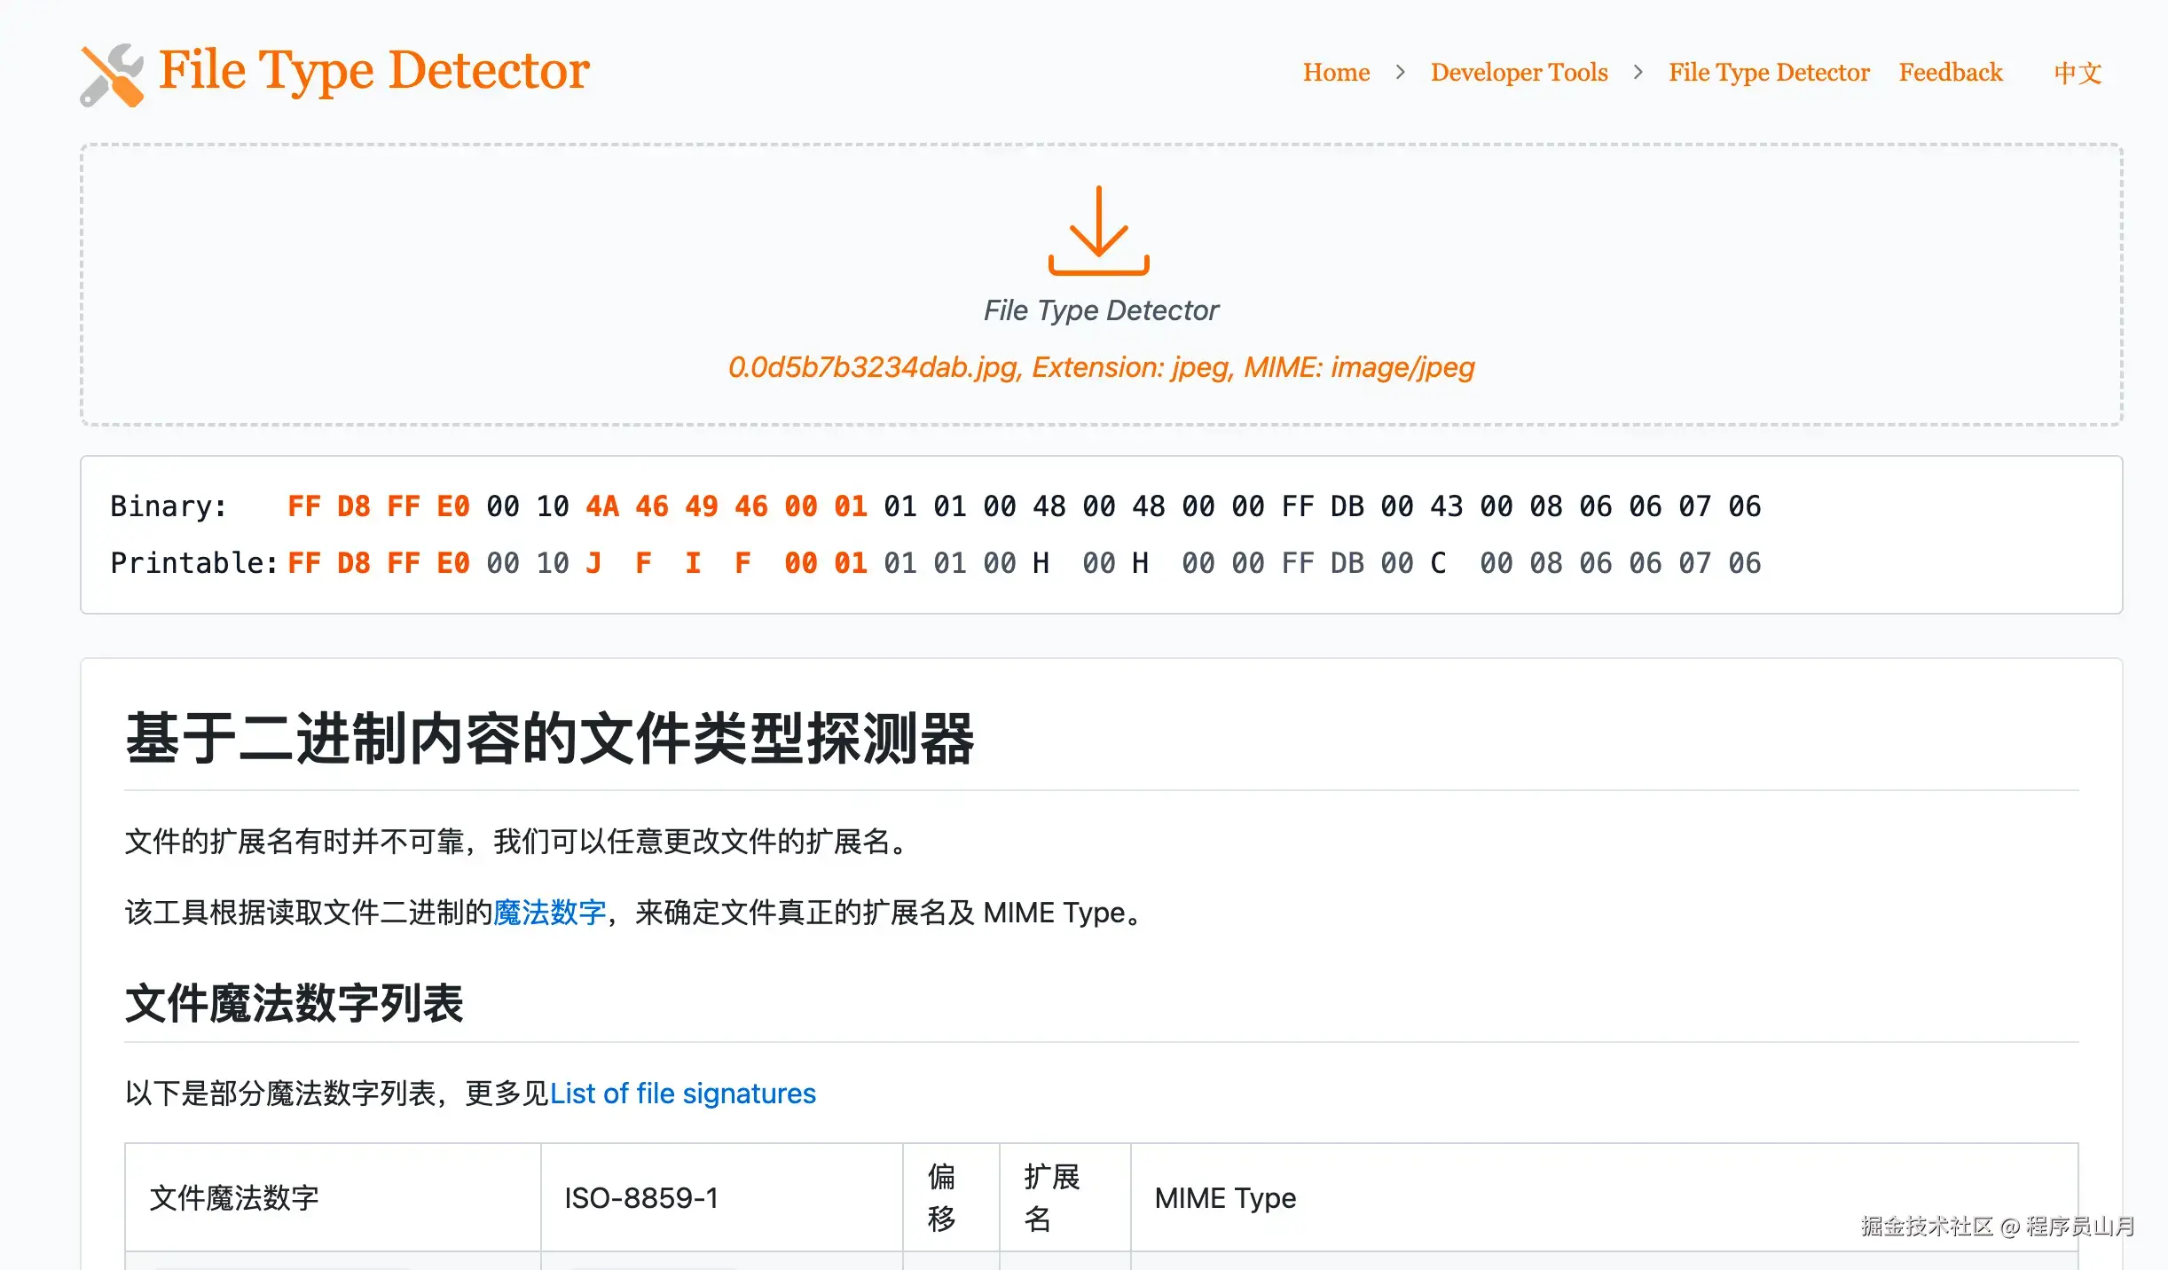Screen dimensions: 2168x1270
Task: Click the Developer Tools breadcrumb item
Action: [1518, 73]
